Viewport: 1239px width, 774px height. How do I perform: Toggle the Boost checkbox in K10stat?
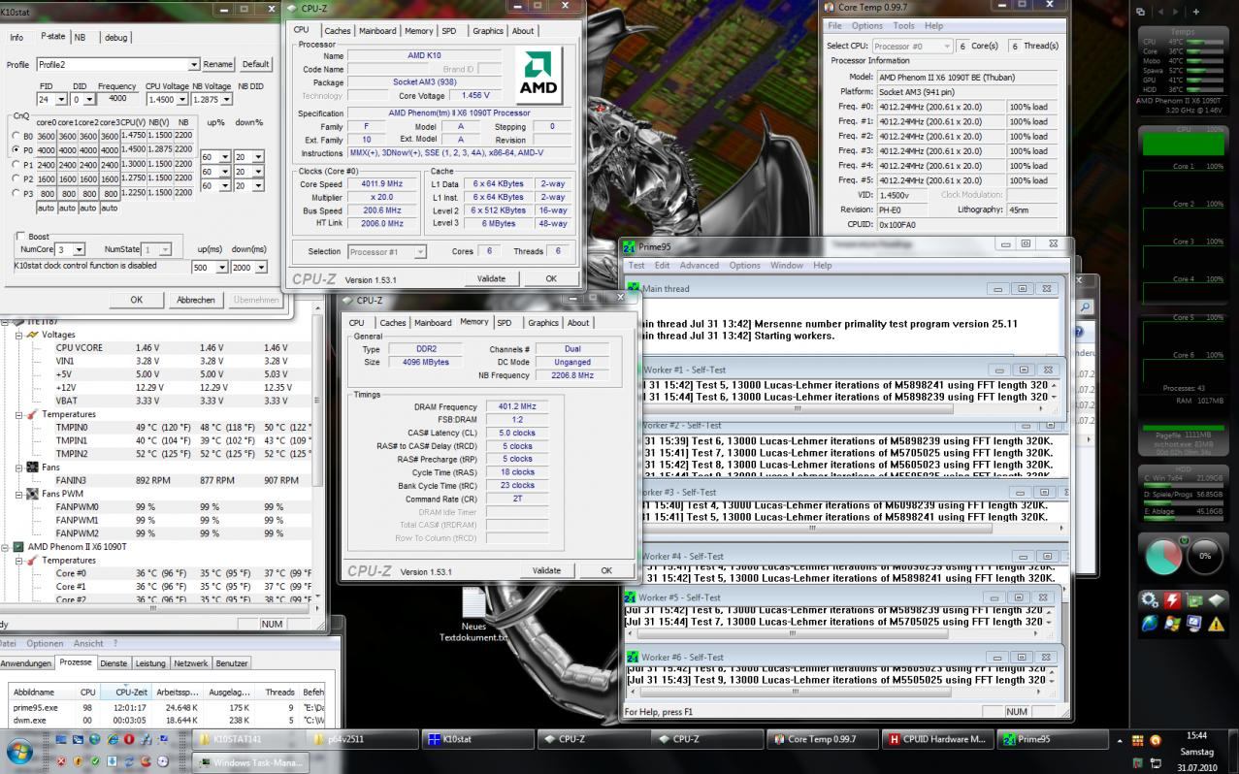[21, 236]
